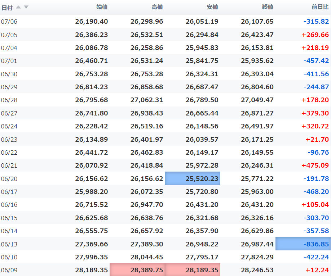
Task: Select high value 26,532.51
Action: tap(147, 35)
